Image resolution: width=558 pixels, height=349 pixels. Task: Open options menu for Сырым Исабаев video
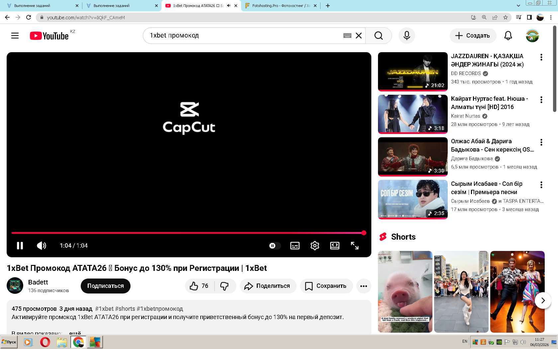541,185
